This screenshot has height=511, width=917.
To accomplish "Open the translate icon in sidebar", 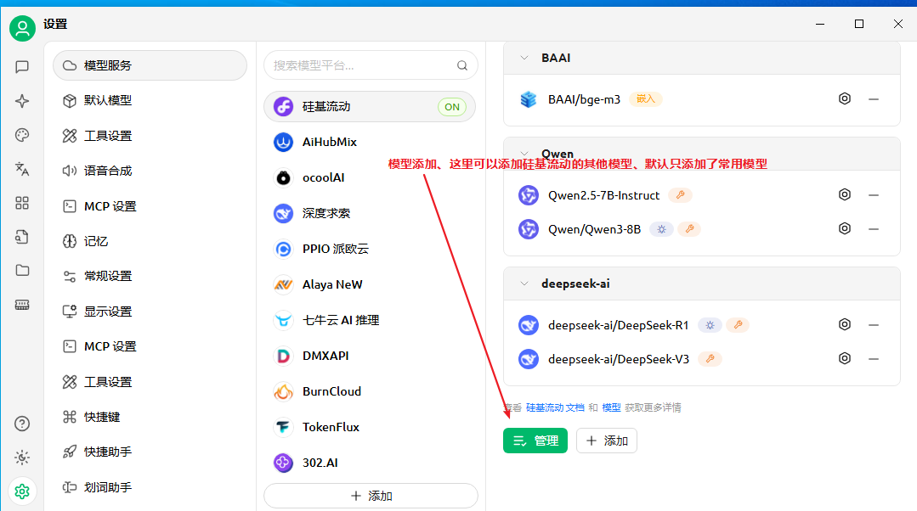I will tap(22, 169).
